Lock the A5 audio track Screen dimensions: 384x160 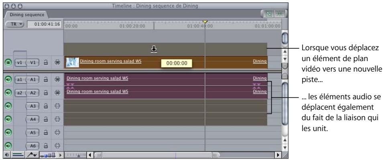(46, 133)
